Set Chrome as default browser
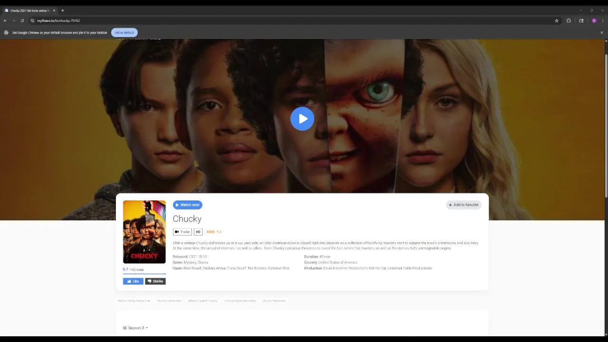 point(124,32)
